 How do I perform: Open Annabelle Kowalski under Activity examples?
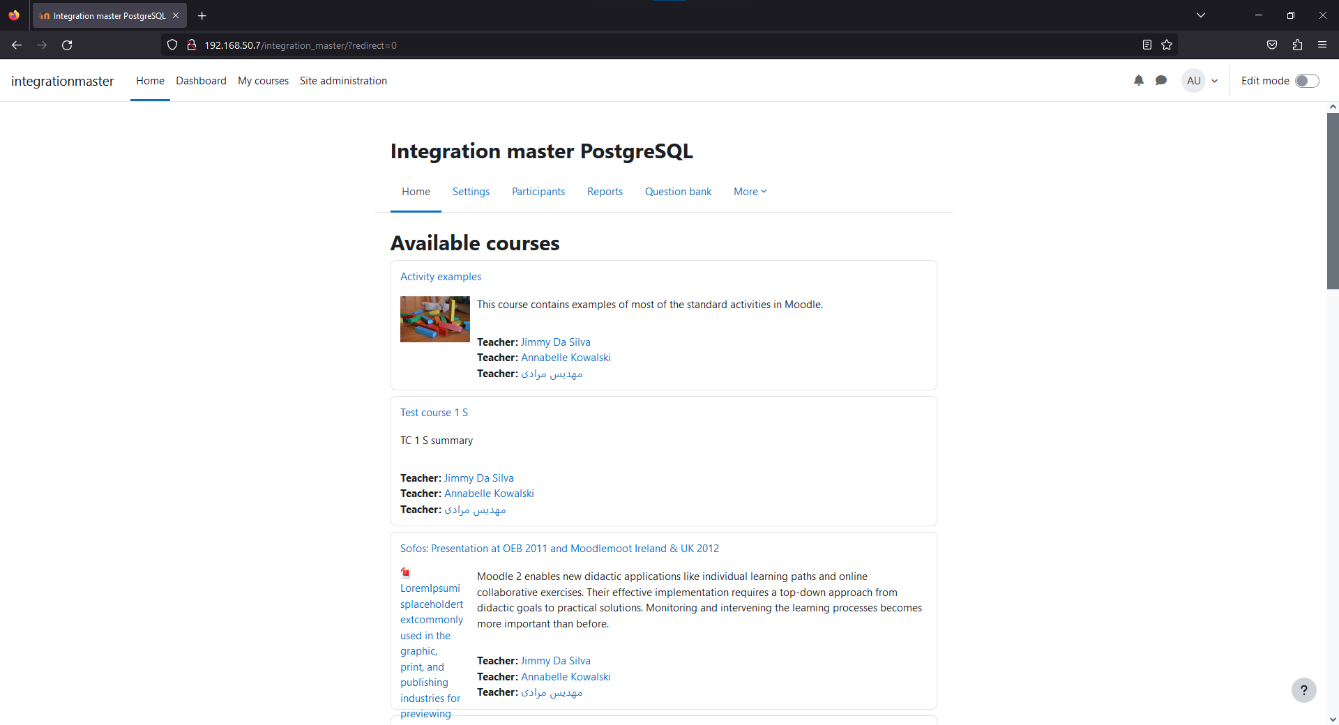click(566, 358)
